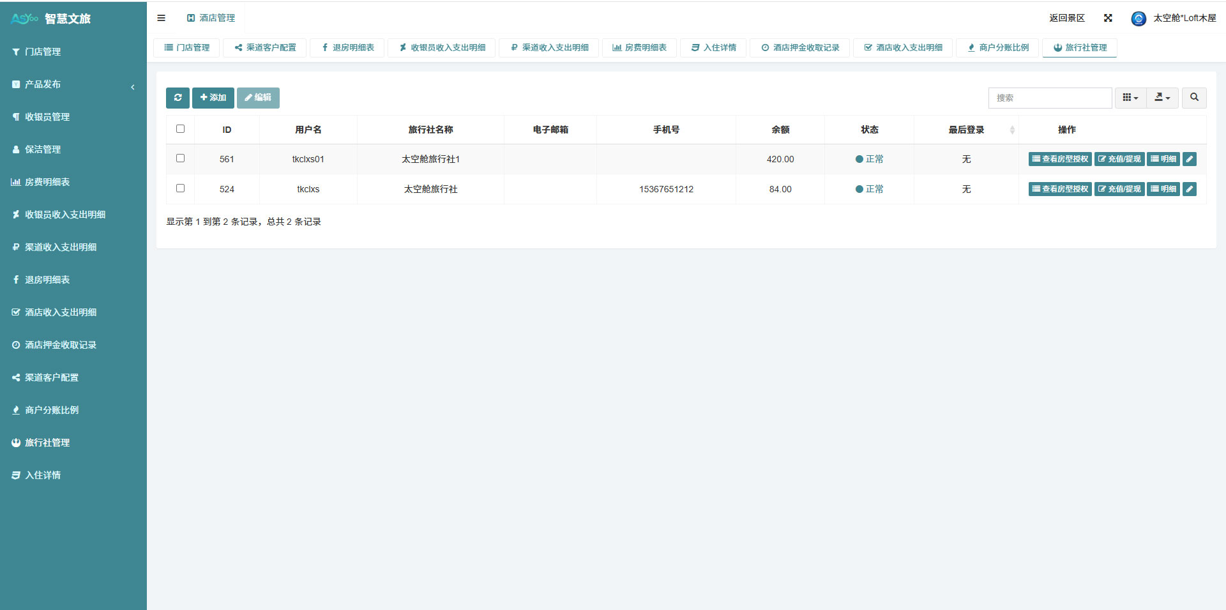Click pencil edit icon for row 524

(x=1189, y=189)
